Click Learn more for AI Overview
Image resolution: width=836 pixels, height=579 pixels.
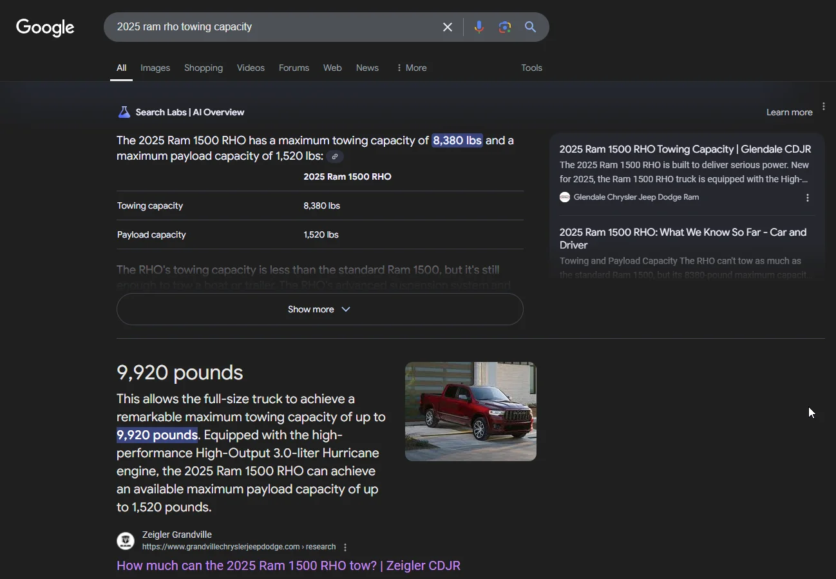(789, 112)
